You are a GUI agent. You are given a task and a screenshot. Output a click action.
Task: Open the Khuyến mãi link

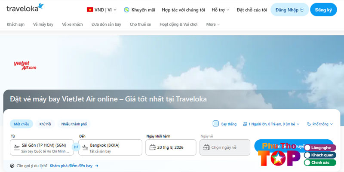143,9
